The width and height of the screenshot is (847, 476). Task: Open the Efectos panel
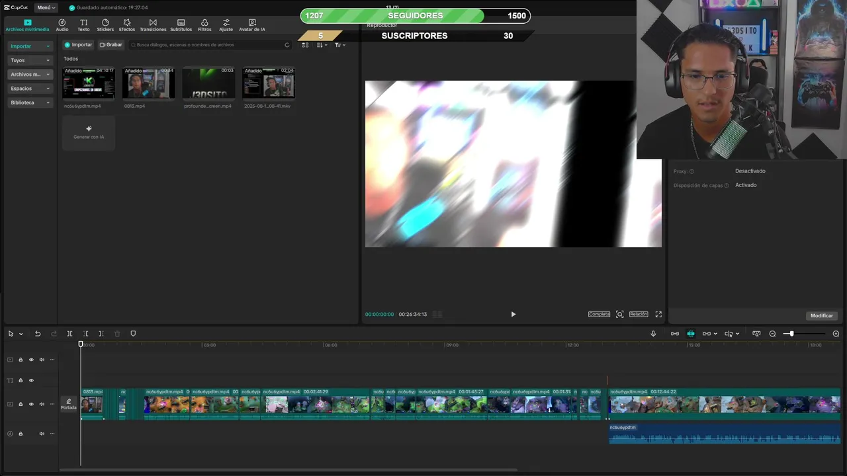tap(127, 25)
